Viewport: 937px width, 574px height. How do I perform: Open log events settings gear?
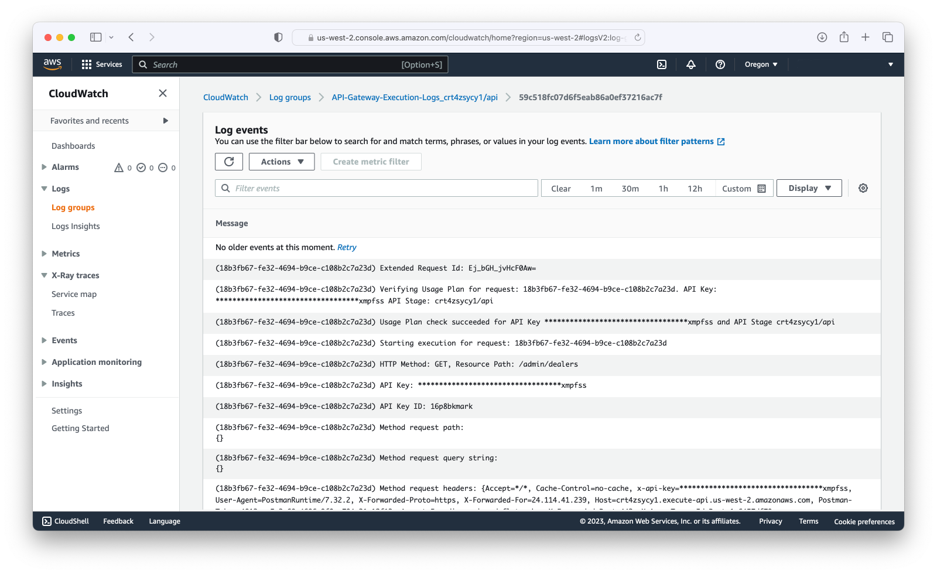863,188
